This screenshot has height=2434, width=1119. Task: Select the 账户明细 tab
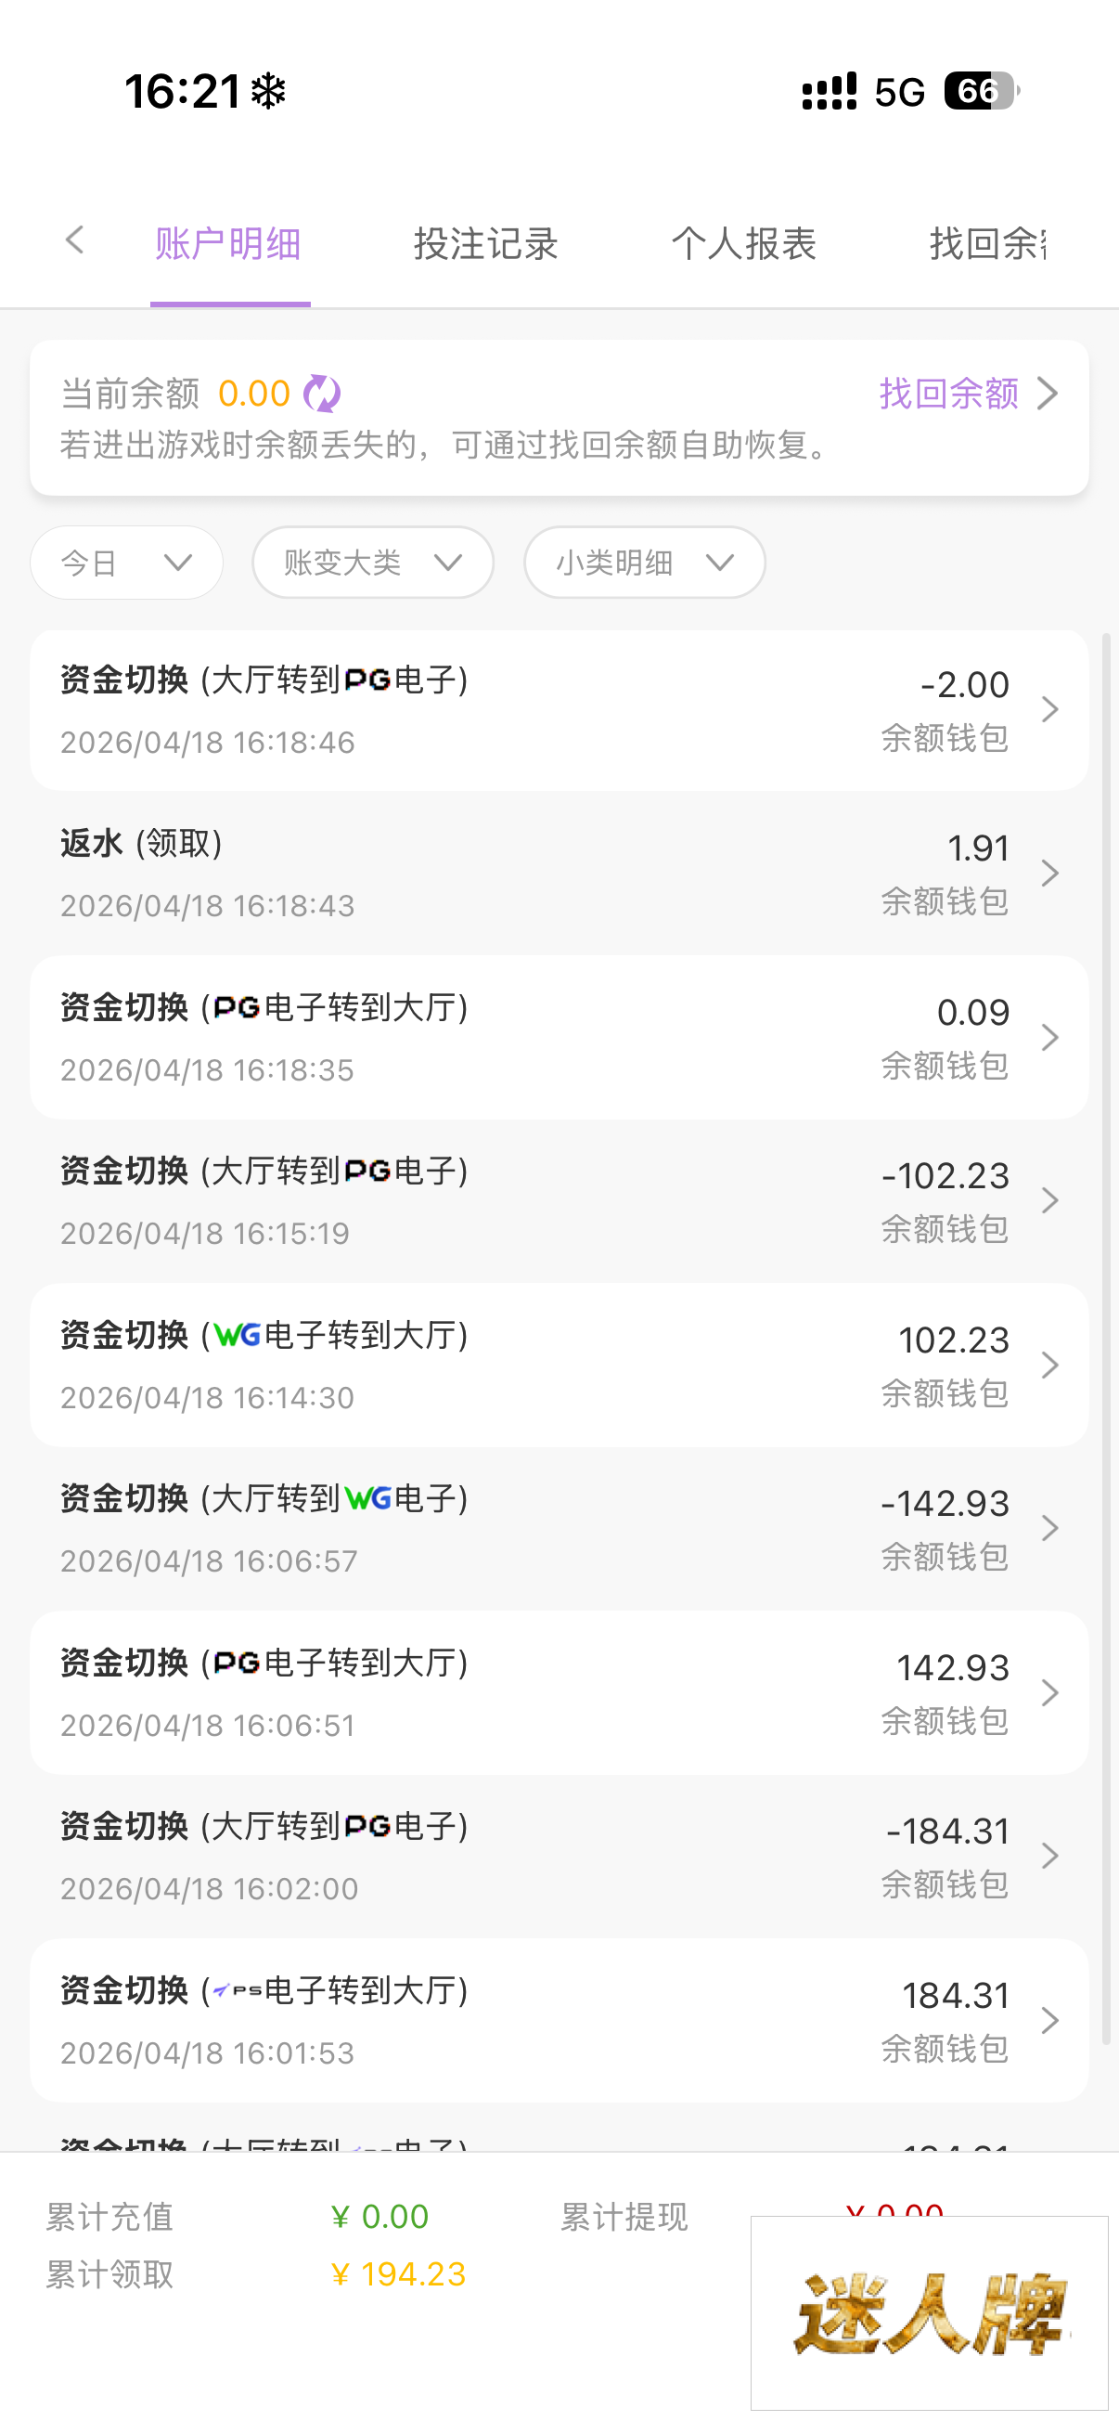[x=228, y=244]
